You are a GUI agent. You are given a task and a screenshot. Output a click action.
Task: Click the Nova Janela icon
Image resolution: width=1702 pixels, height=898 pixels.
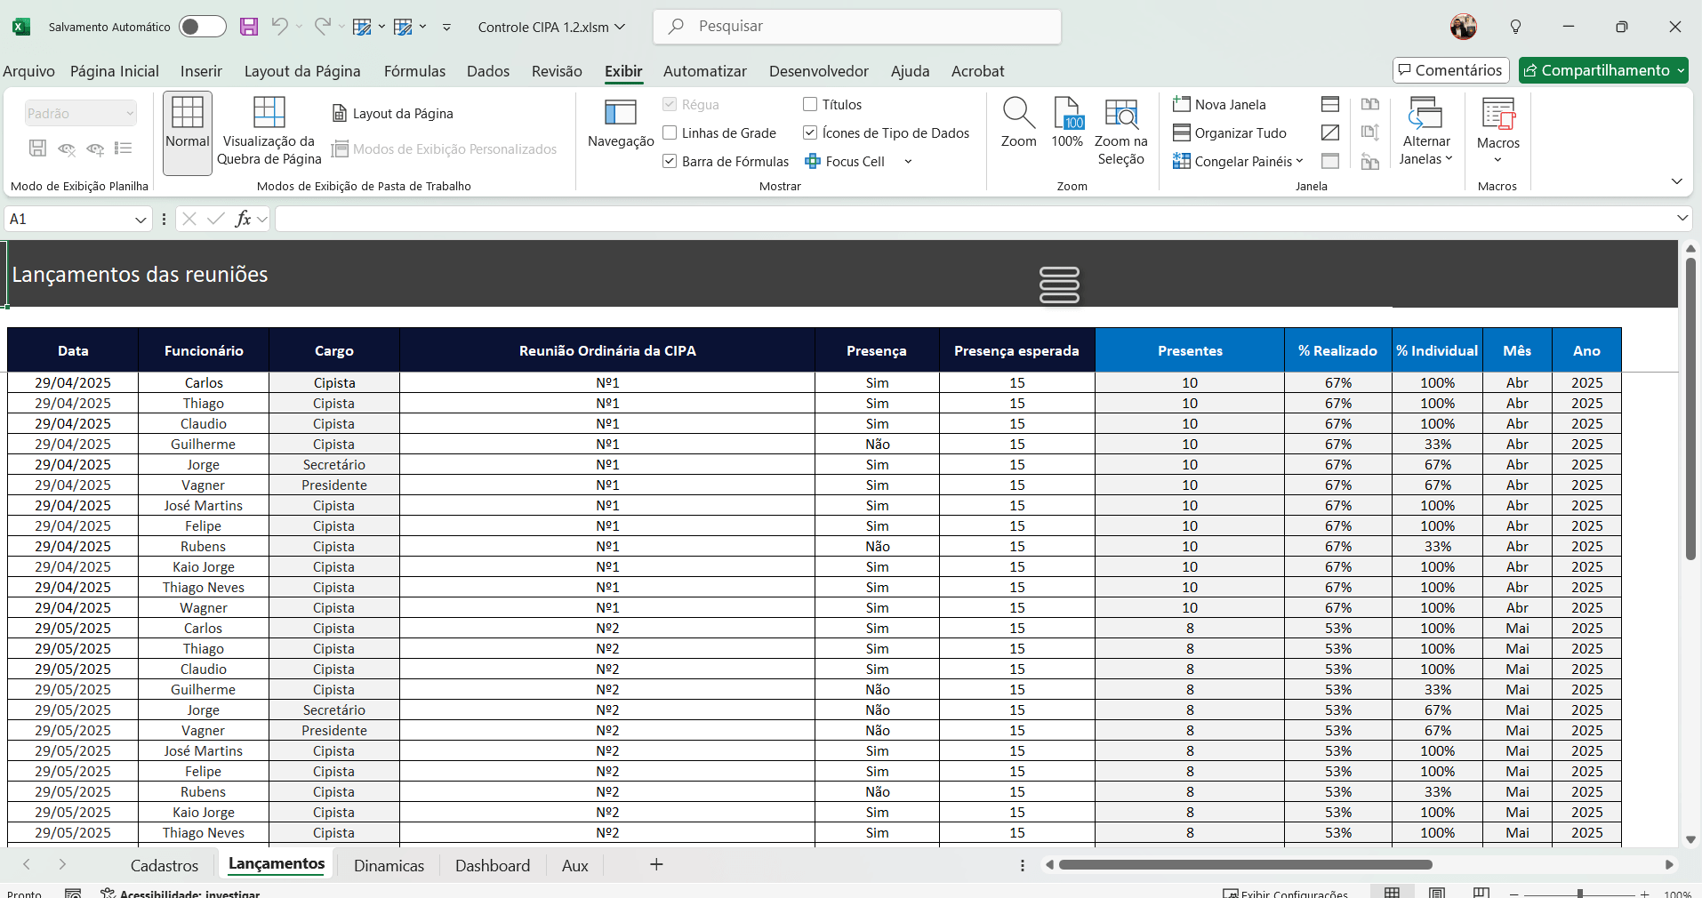coord(1182,104)
